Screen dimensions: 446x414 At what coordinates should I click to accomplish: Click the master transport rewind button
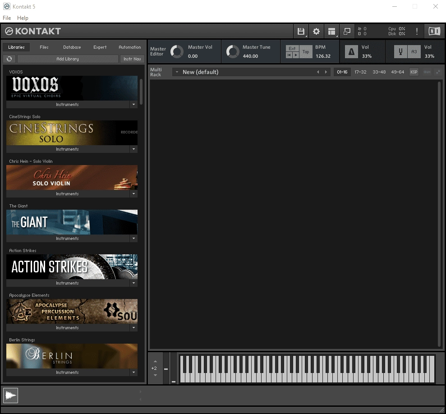[x=289, y=55]
